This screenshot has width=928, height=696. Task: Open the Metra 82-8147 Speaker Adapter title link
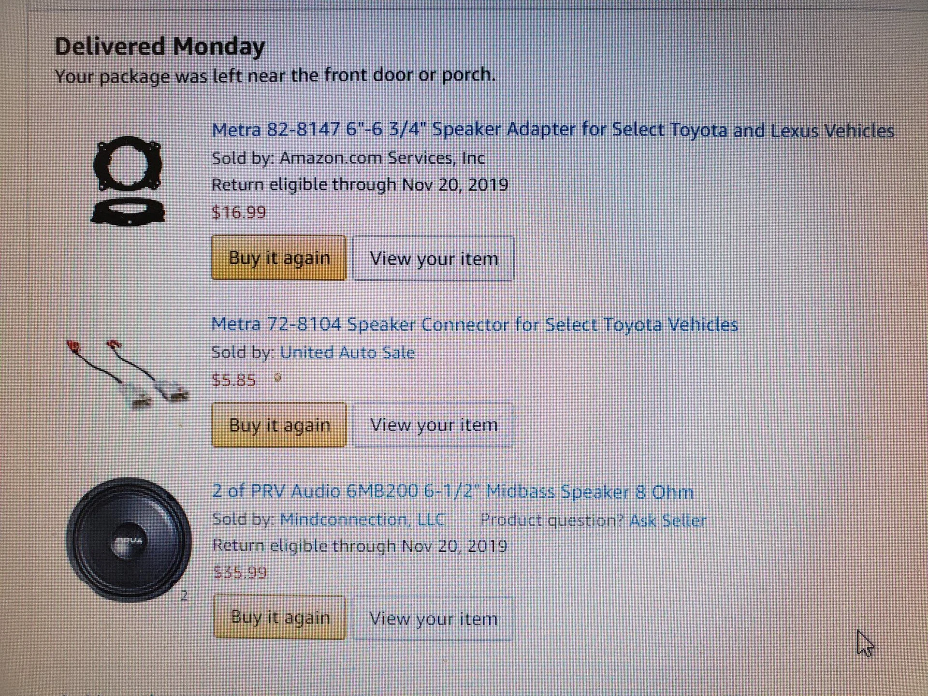coord(552,130)
